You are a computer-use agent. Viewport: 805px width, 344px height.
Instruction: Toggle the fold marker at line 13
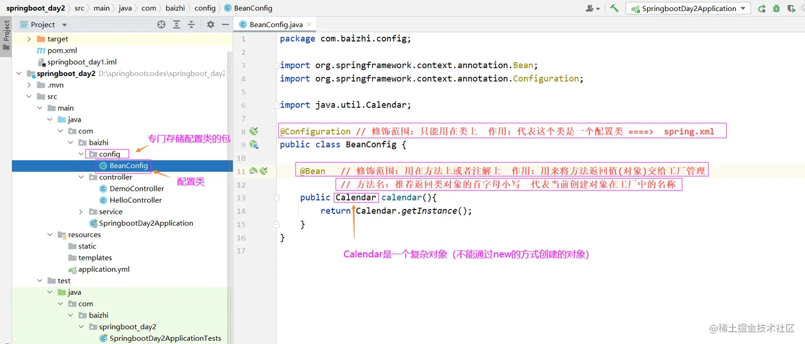point(276,197)
